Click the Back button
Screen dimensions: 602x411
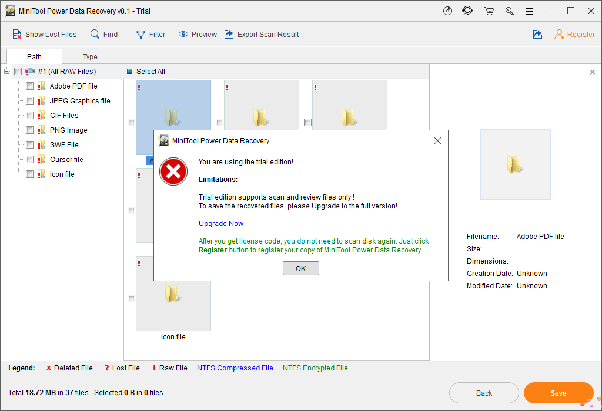(484, 393)
